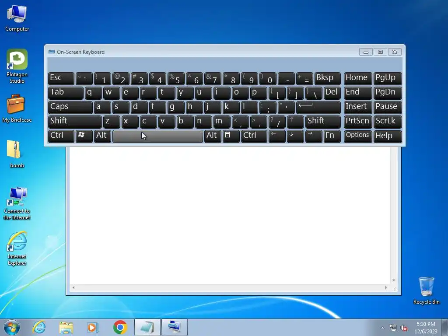
Task: Click the forward slash key
Action: [x=277, y=122]
